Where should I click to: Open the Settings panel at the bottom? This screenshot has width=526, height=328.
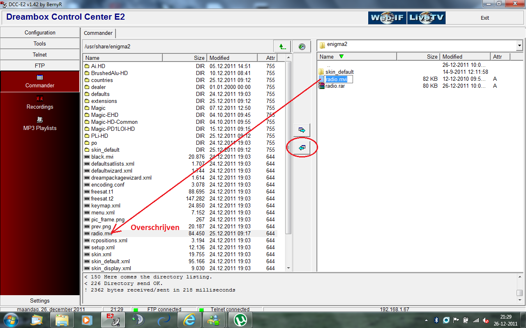pyautogui.click(x=40, y=301)
